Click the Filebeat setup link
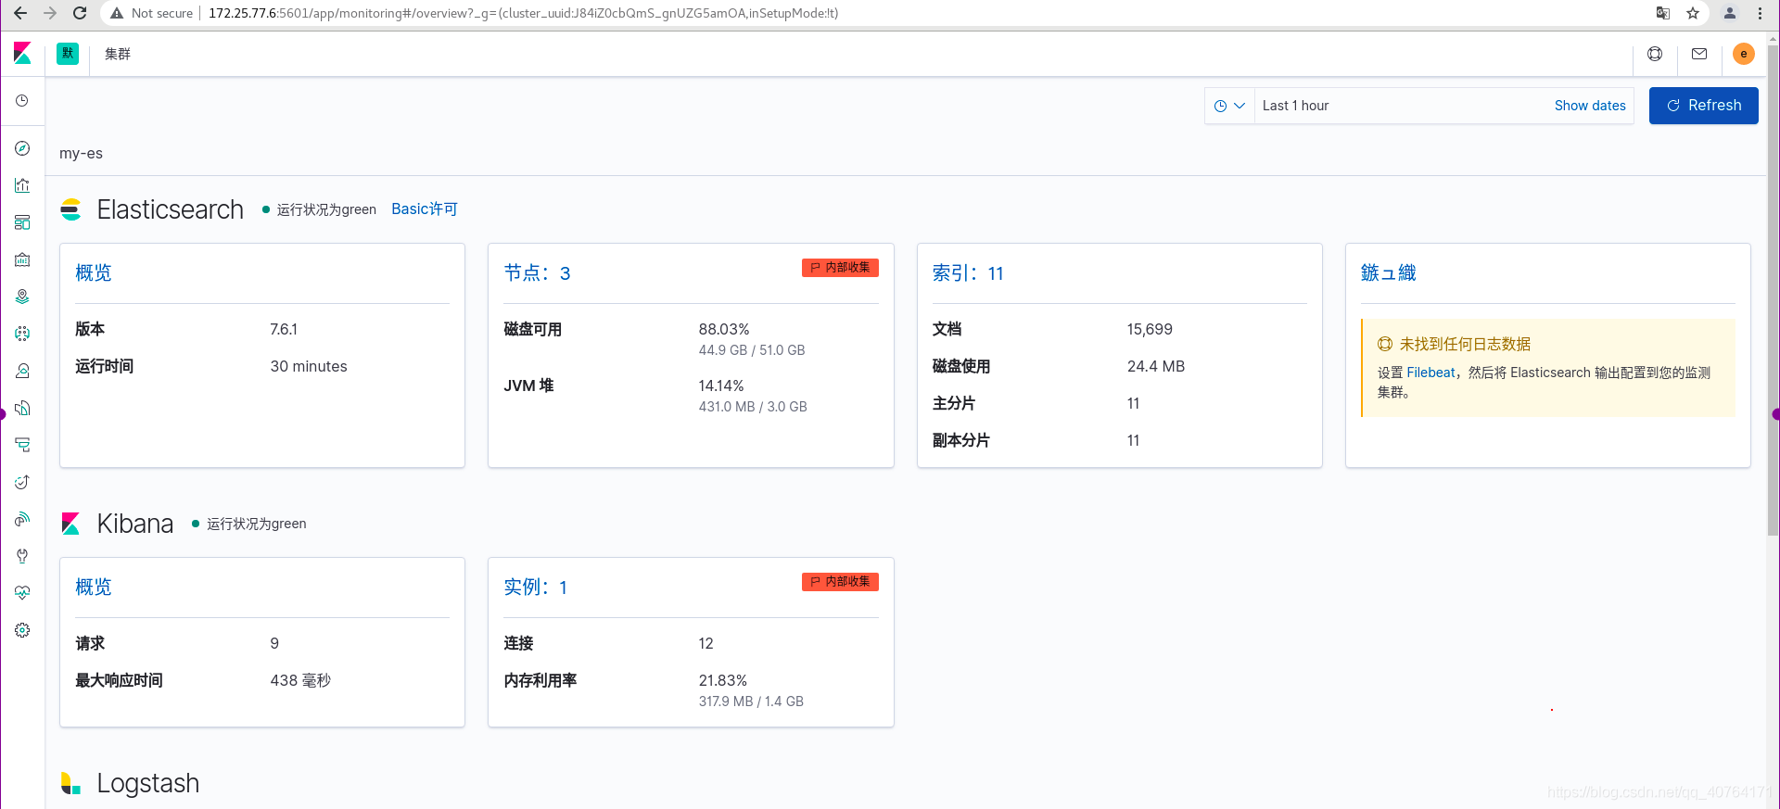The width and height of the screenshot is (1780, 809). point(1430,373)
